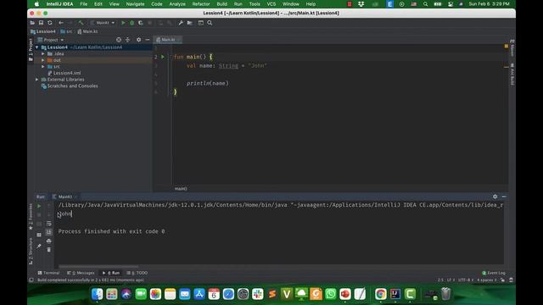Click the Main.kt breadcrumb
543x305 pixels.
[87, 31]
